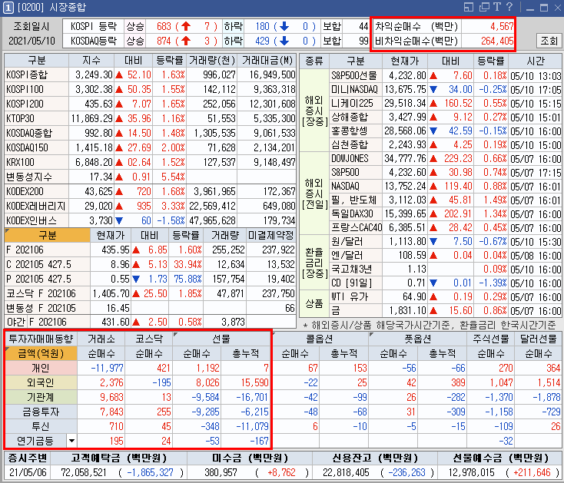Image resolution: width=564 pixels, height=483 pixels.
Task: Select the 필, 반도체 row
Action: pyautogui.click(x=446, y=200)
